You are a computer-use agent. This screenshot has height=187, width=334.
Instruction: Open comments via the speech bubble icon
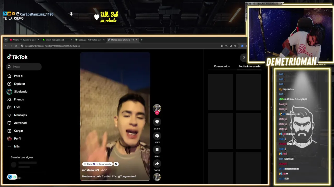click(x=157, y=136)
